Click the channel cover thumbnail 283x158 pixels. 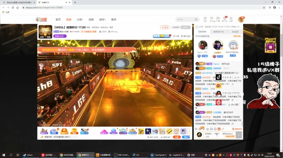click(45, 32)
